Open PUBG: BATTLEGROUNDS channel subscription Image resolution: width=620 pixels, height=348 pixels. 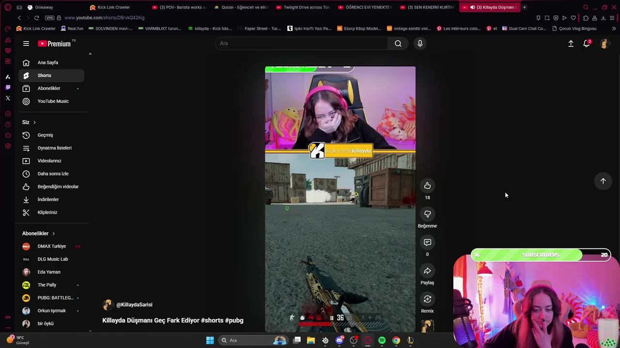(x=51, y=298)
